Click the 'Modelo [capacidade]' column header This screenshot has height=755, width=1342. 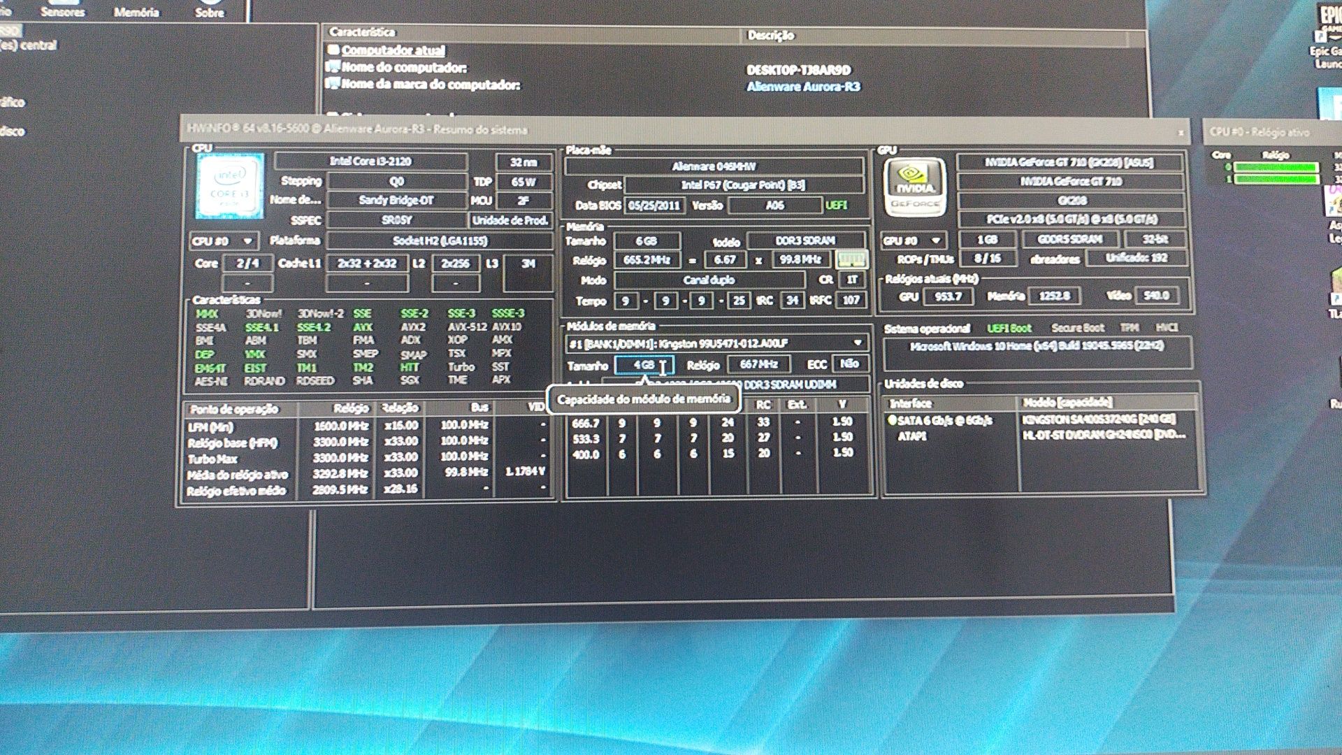coord(1109,403)
